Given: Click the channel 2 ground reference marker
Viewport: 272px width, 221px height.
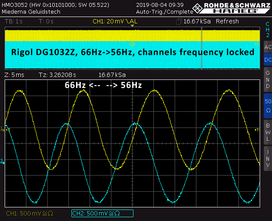Looking at the screenshot, I should (2, 161).
